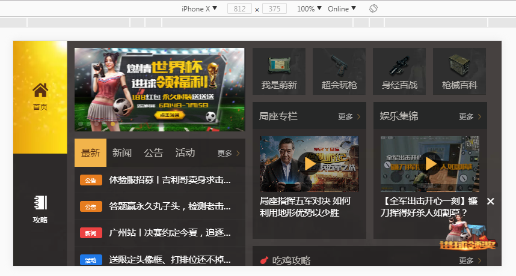
Task: Open the 身经百战 rifle scope icon tile
Action: (x=399, y=71)
